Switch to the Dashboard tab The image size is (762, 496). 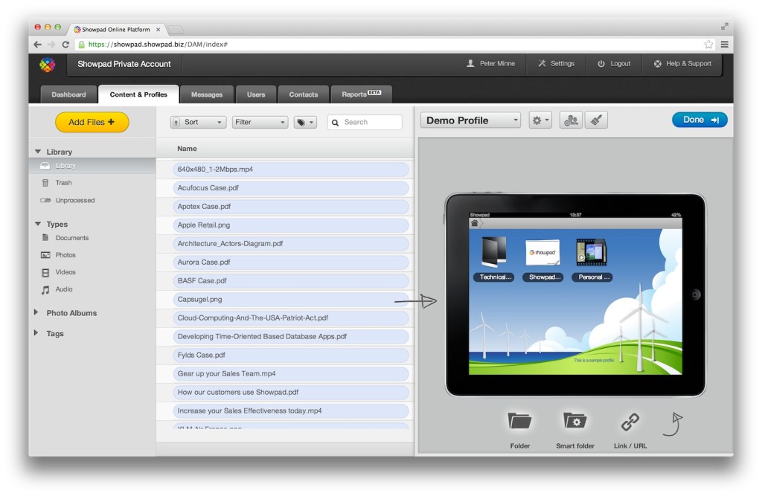[68, 94]
